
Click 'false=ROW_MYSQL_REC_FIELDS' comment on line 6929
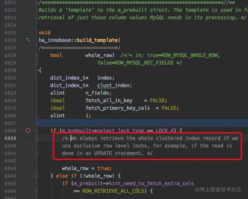pos(135,63)
